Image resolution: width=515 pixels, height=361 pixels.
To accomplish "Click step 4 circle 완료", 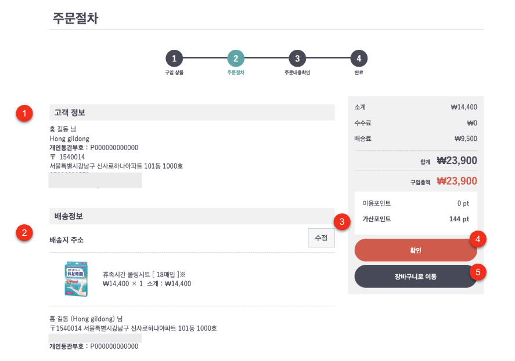I will coord(359,59).
